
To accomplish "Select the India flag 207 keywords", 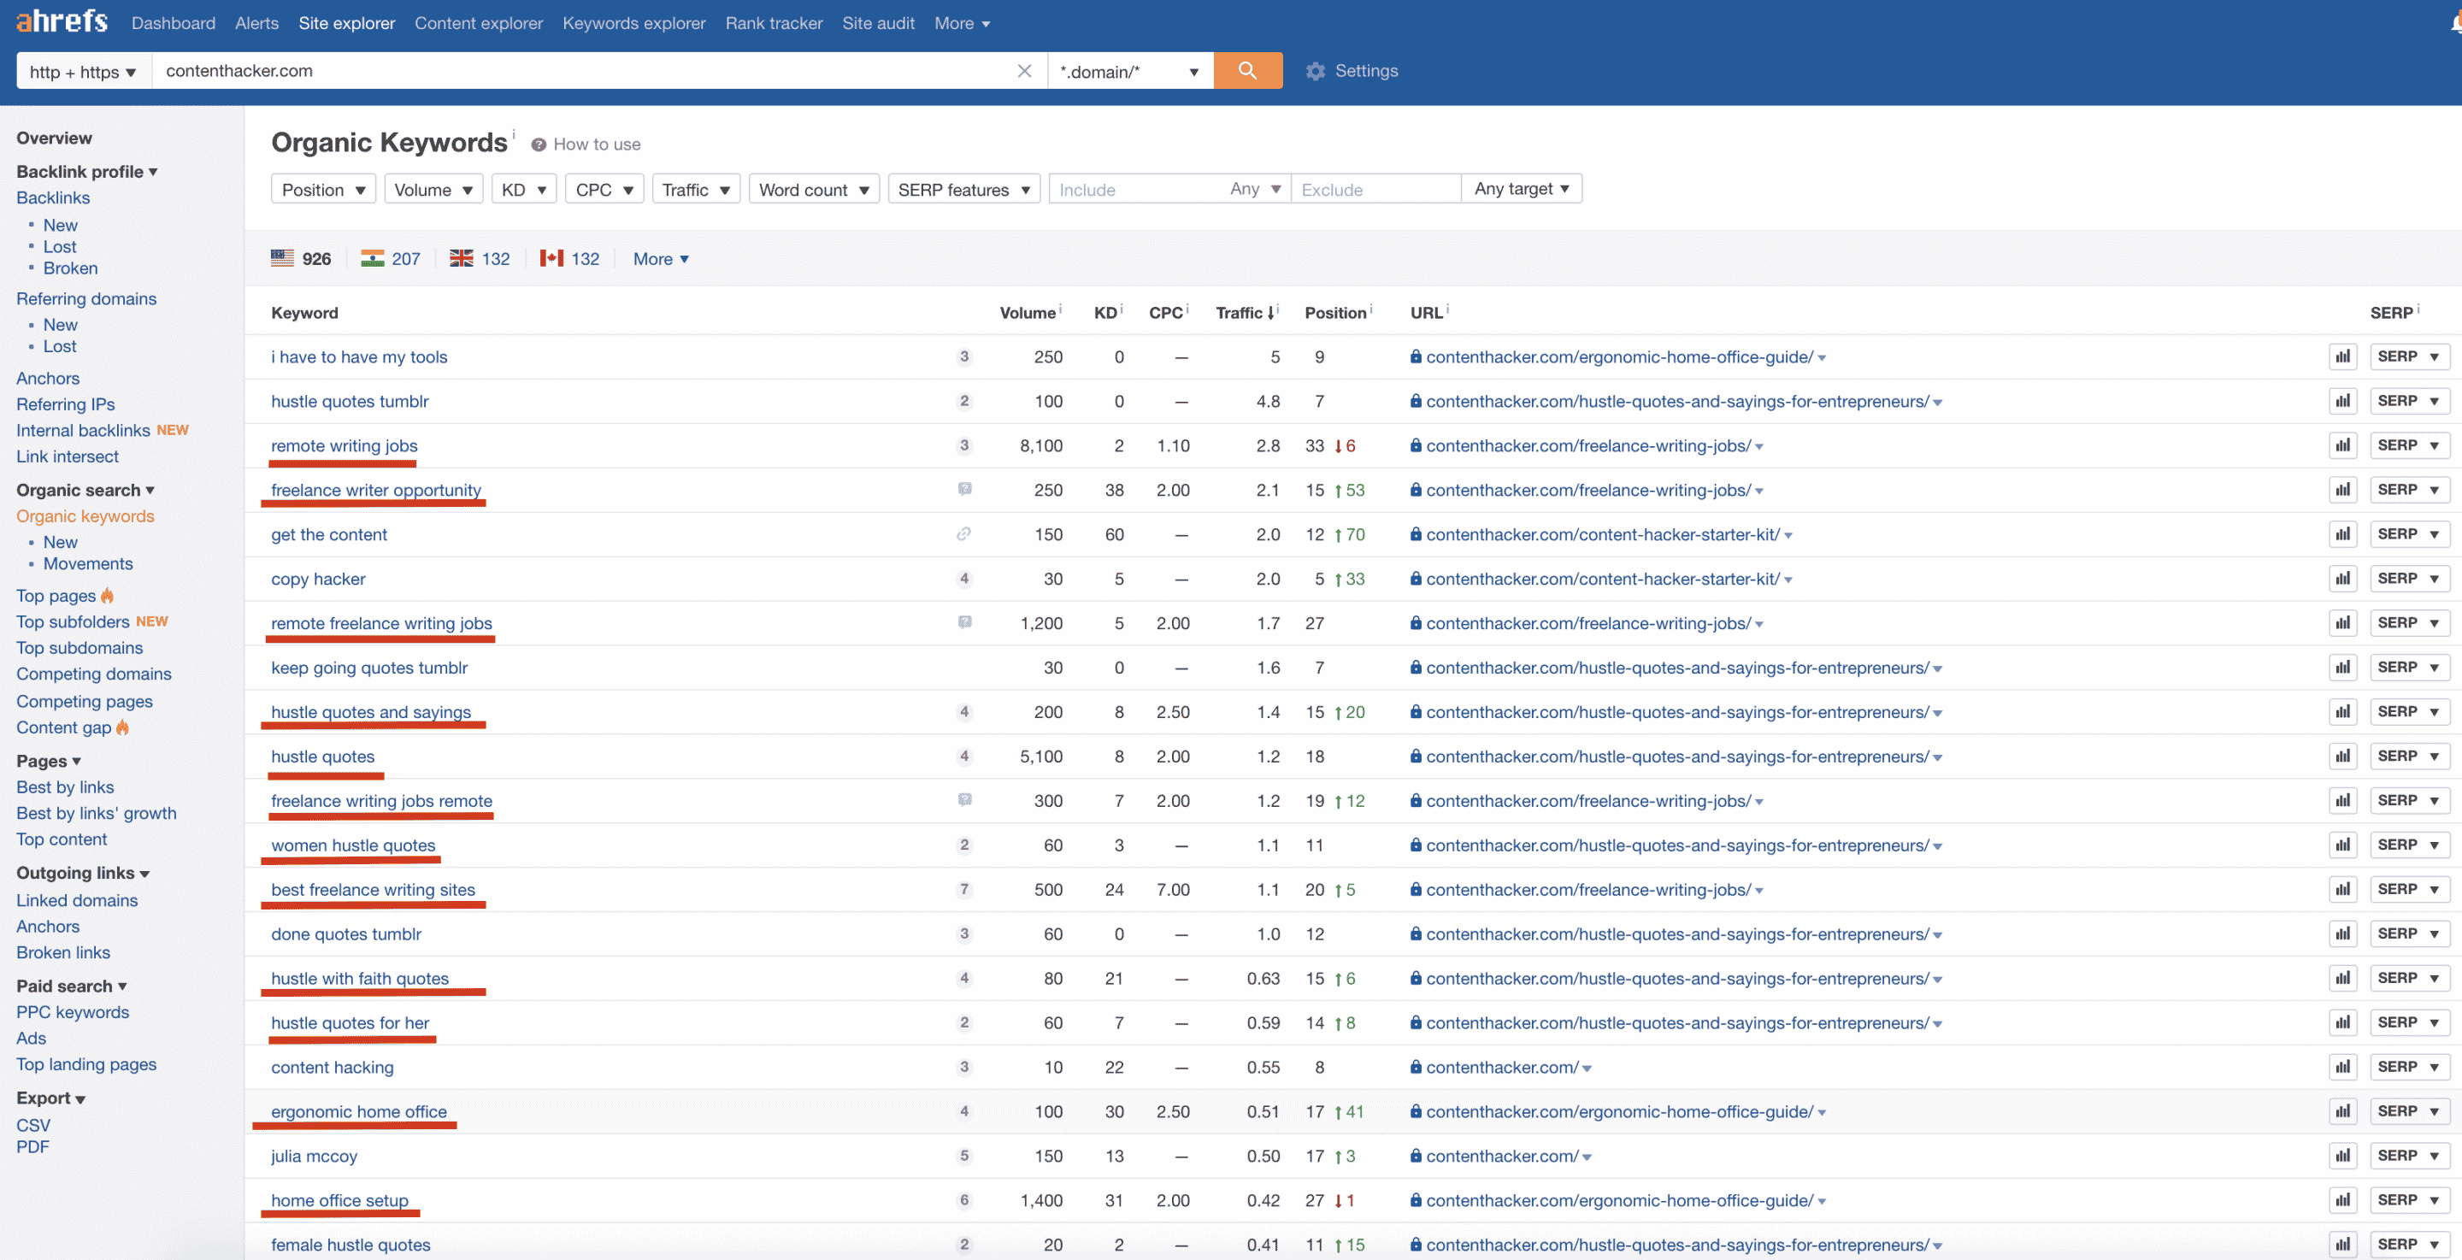I will [x=390, y=258].
